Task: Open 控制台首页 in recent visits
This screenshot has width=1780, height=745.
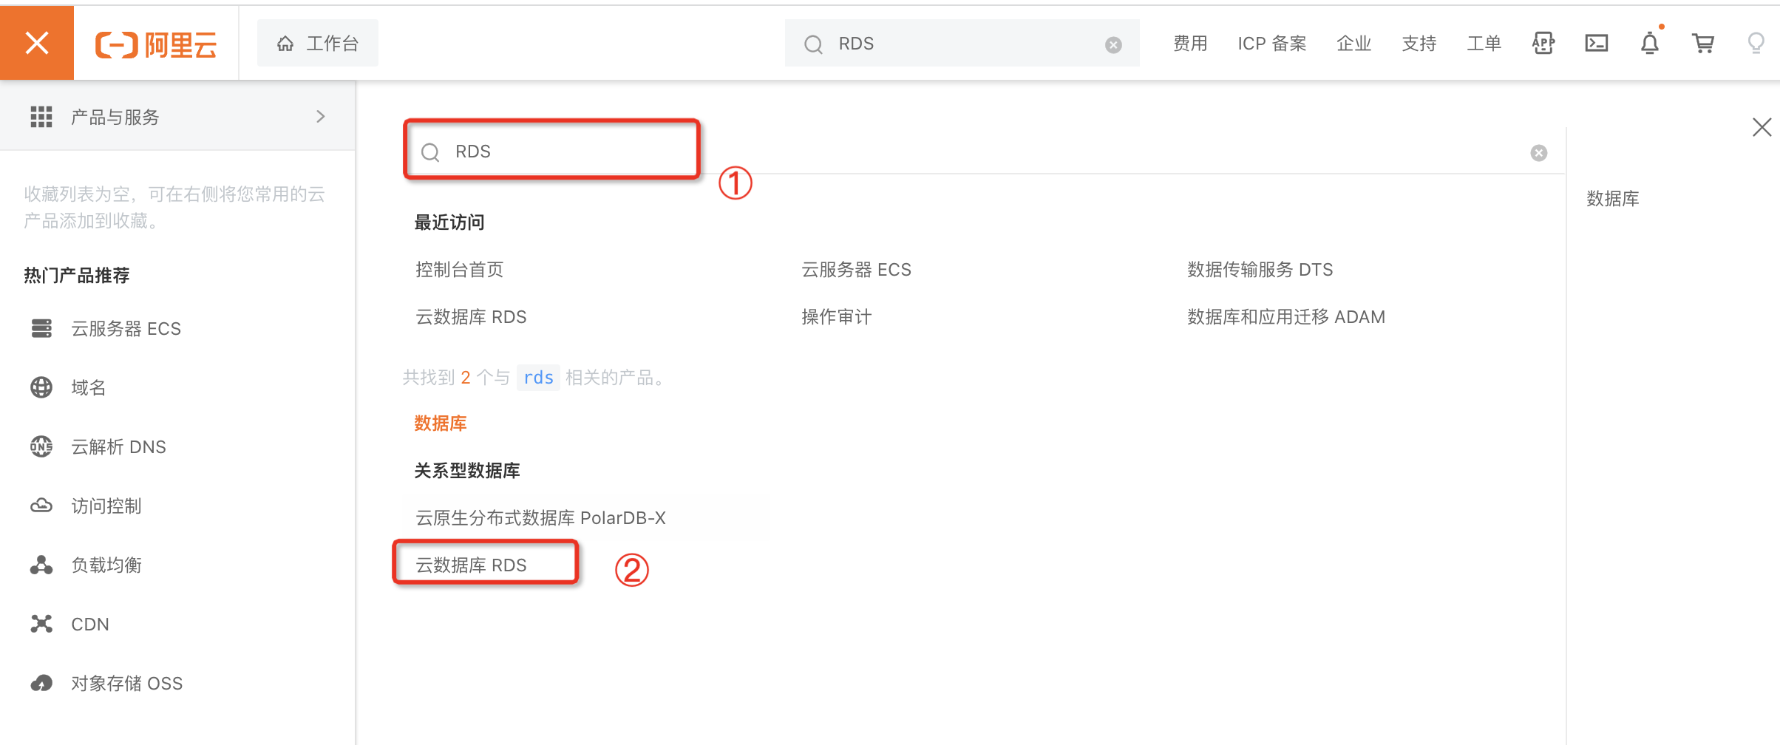Action: tap(460, 270)
